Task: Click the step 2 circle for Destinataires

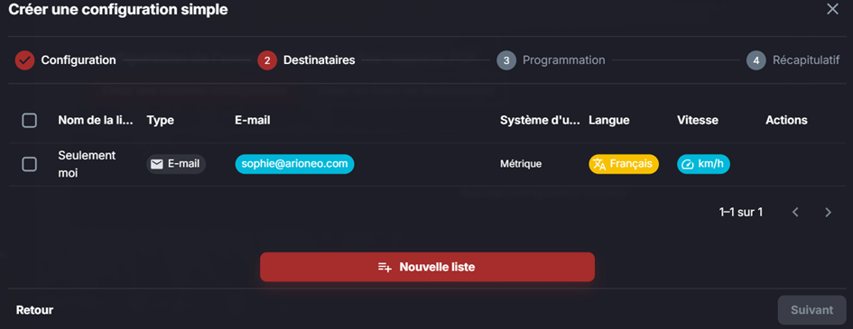Action: point(267,60)
